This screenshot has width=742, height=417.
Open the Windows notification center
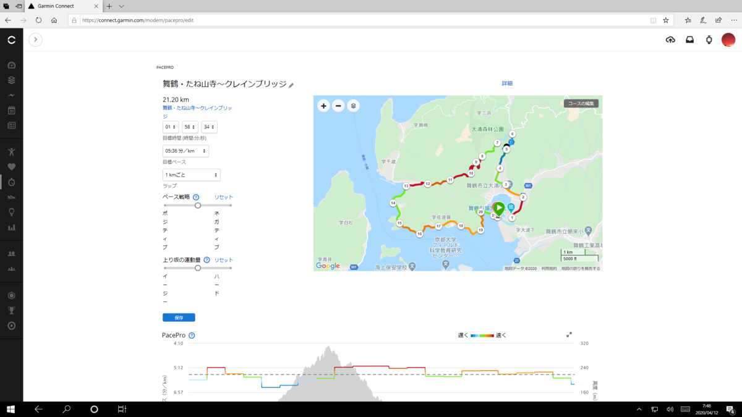730,409
